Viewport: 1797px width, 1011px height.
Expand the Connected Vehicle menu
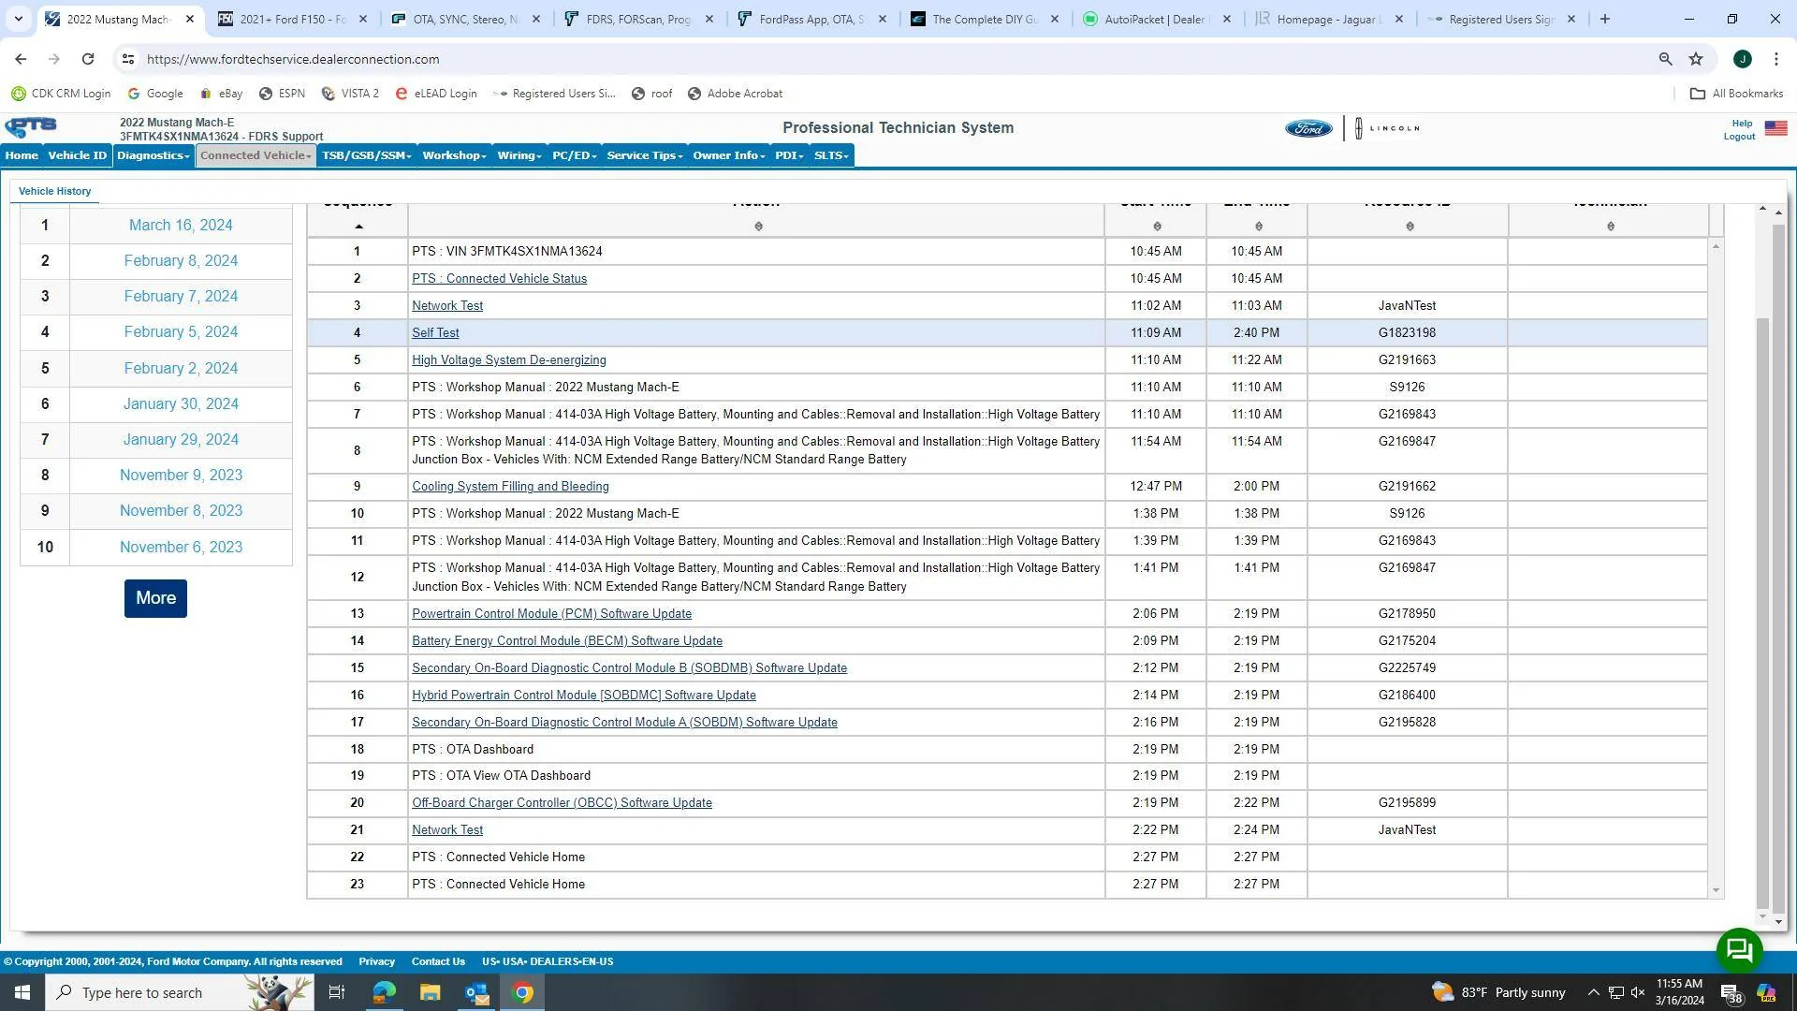coord(256,155)
